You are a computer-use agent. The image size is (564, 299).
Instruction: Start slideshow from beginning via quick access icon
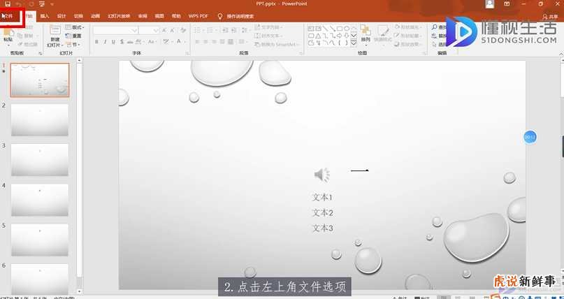(x=42, y=4)
